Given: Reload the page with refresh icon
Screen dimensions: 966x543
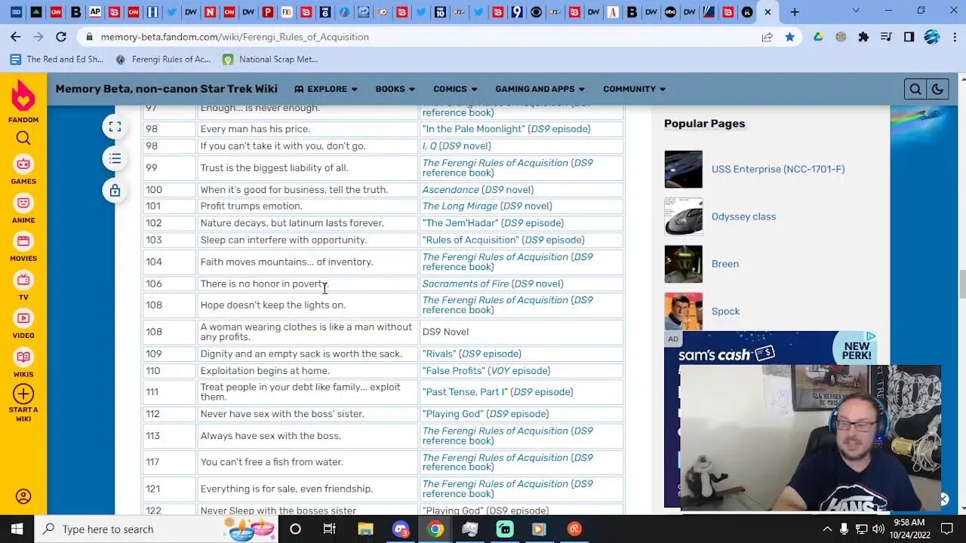Looking at the screenshot, I should [x=61, y=36].
